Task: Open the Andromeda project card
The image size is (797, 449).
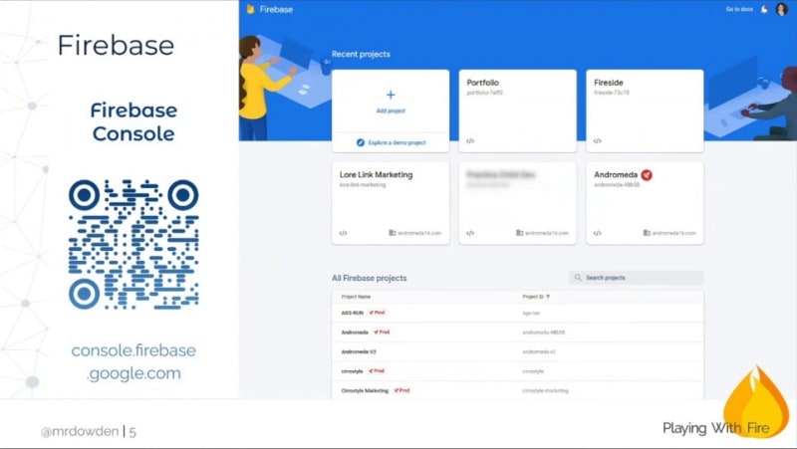Action: click(645, 203)
